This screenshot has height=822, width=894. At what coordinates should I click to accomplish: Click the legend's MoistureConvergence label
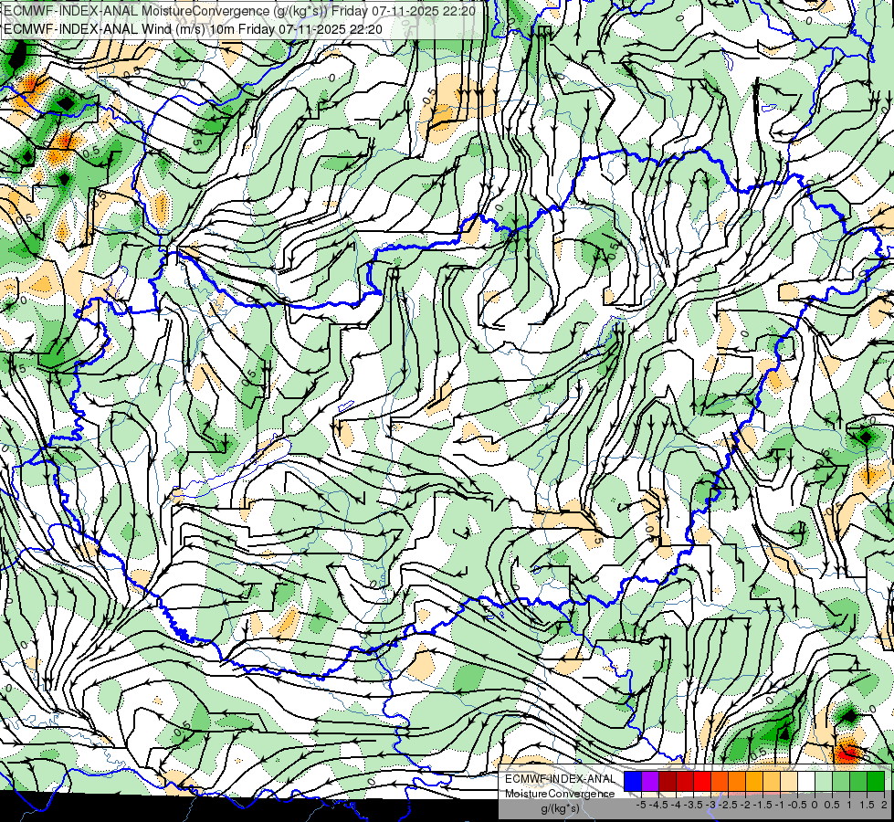coord(560,794)
